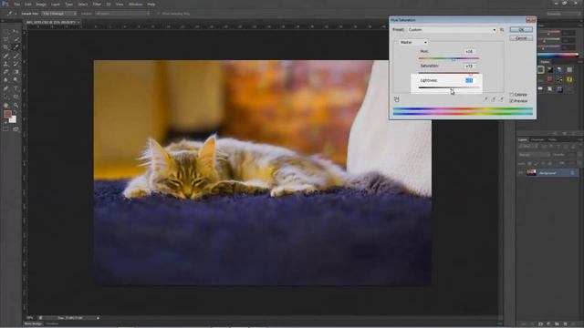Toggle Quick Mask mode icon
The height and width of the screenshot is (328, 584).
pos(6,129)
